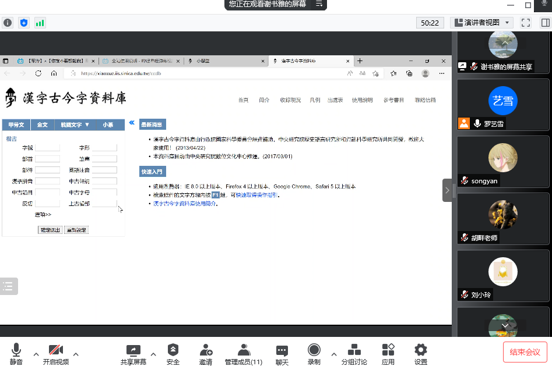The image size is (552, 366).
Task: Open the 安全 security shield icon
Action: click(x=173, y=351)
